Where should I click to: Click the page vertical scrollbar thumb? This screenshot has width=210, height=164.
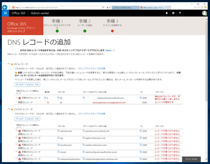(206, 61)
